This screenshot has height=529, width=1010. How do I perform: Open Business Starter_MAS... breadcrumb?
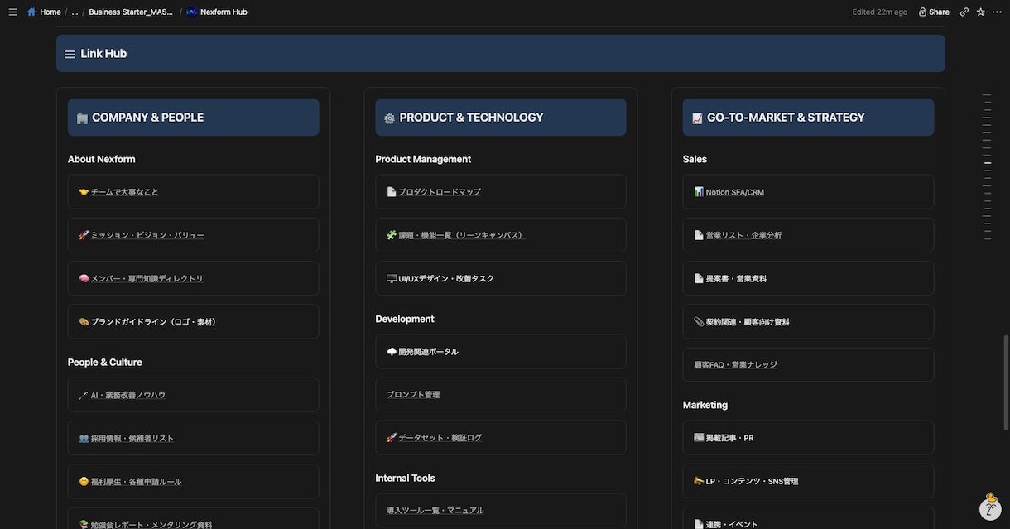[x=131, y=12]
